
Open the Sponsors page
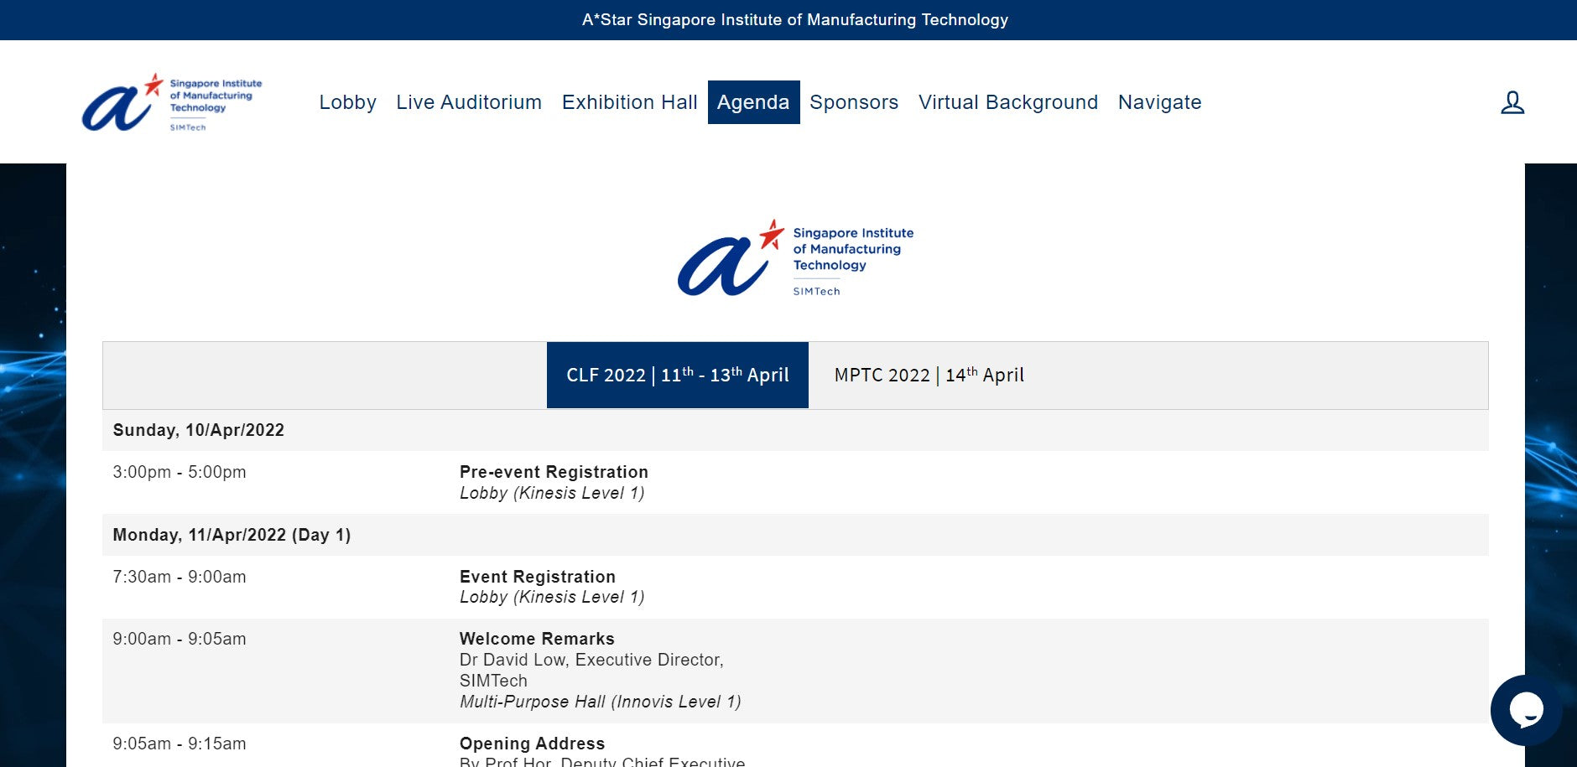[x=853, y=102]
